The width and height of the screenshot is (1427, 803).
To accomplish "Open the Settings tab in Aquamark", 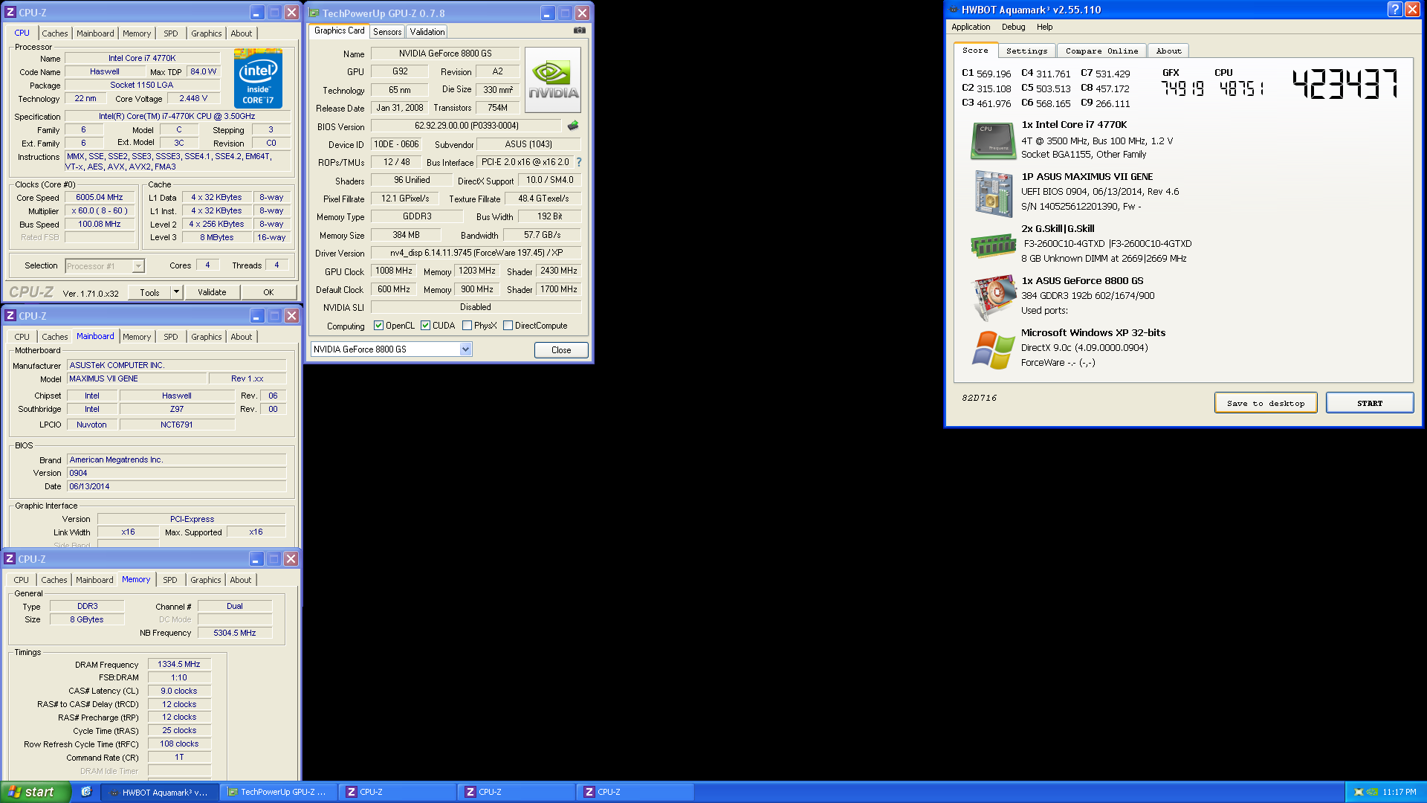I will (1026, 51).
